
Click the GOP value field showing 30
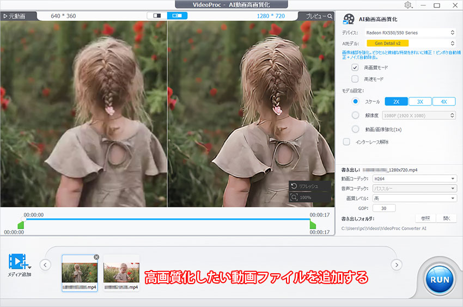click(384, 208)
